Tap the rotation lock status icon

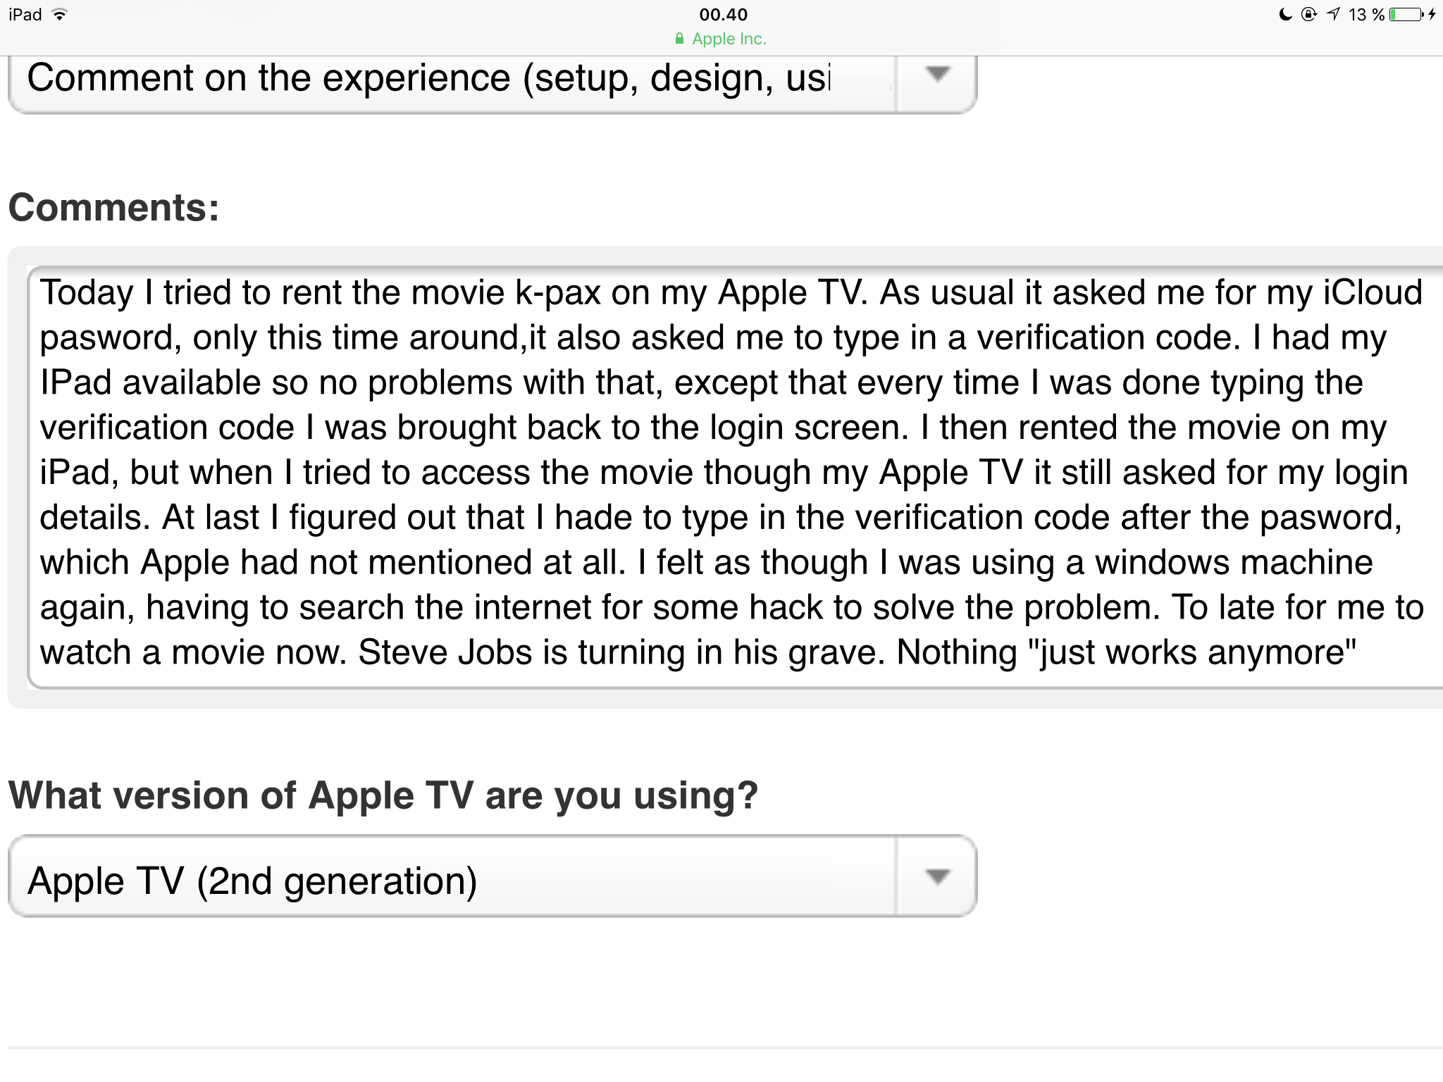tap(1308, 15)
